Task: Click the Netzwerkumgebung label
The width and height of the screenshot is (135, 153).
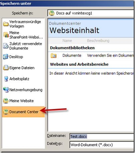Action: (x=26, y=90)
